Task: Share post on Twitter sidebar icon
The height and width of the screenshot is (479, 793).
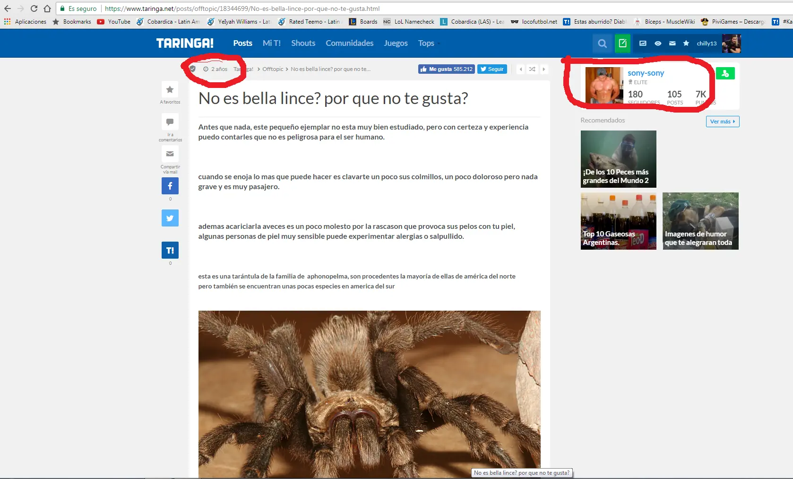Action: click(170, 218)
